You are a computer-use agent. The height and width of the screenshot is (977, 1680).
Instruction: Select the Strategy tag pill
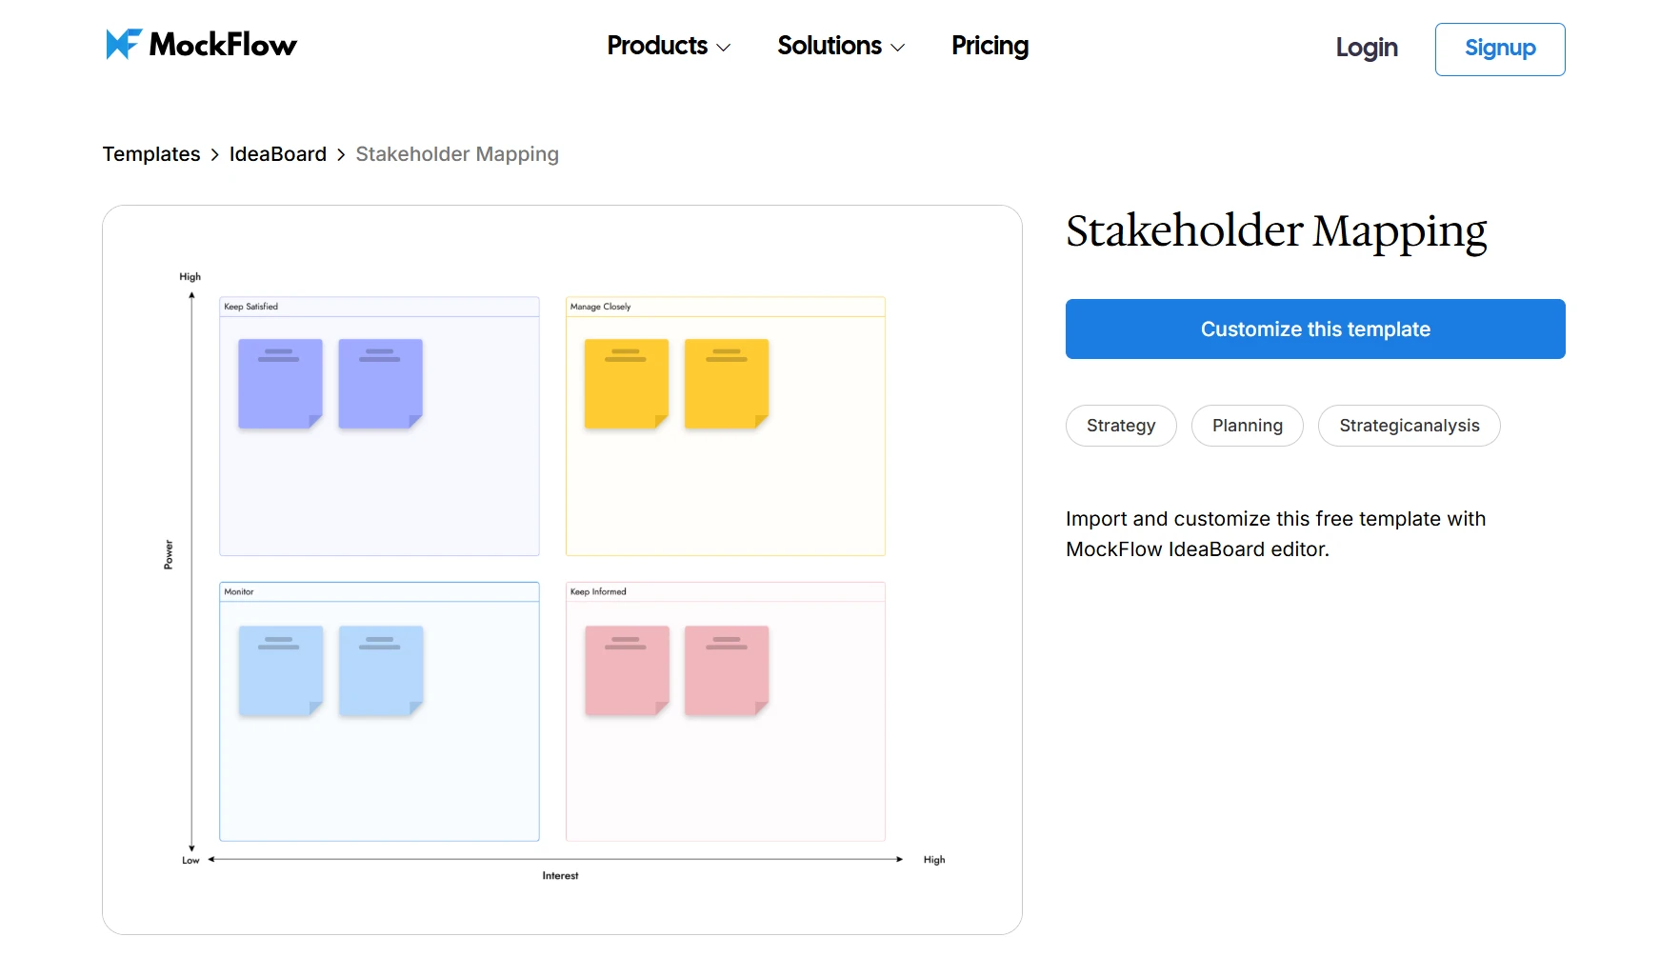click(x=1120, y=426)
